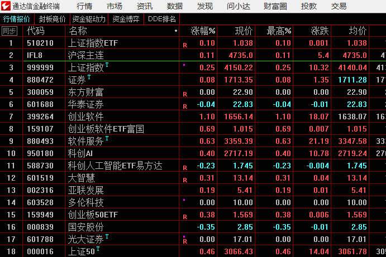The width and height of the screenshot is (386, 257).
Task: Open the 财富圈 menu
Action: (x=275, y=6)
